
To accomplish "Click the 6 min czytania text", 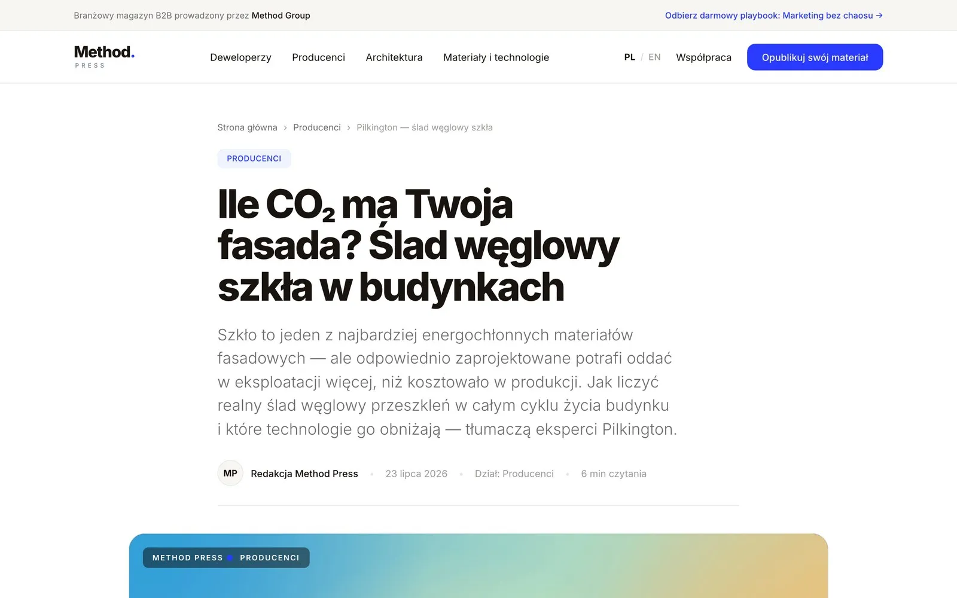I will click(x=614, y=474).
